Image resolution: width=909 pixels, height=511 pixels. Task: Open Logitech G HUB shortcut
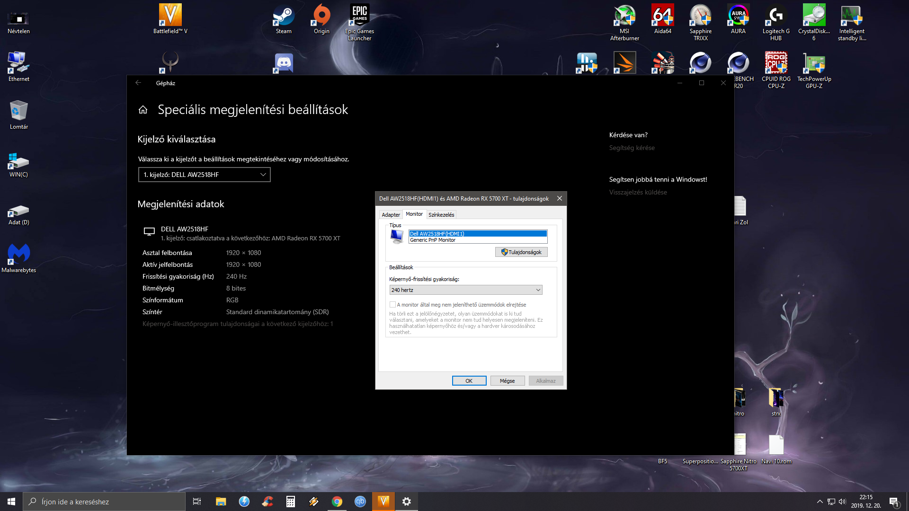(776, 22)
